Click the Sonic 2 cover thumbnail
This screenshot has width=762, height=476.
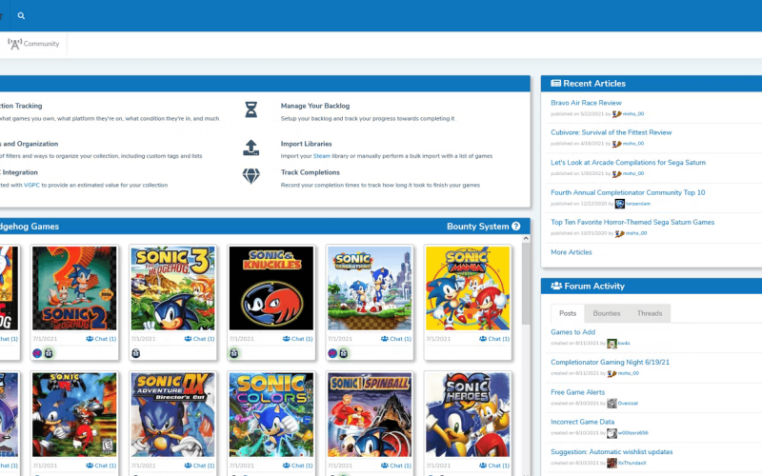coord(74,288)
